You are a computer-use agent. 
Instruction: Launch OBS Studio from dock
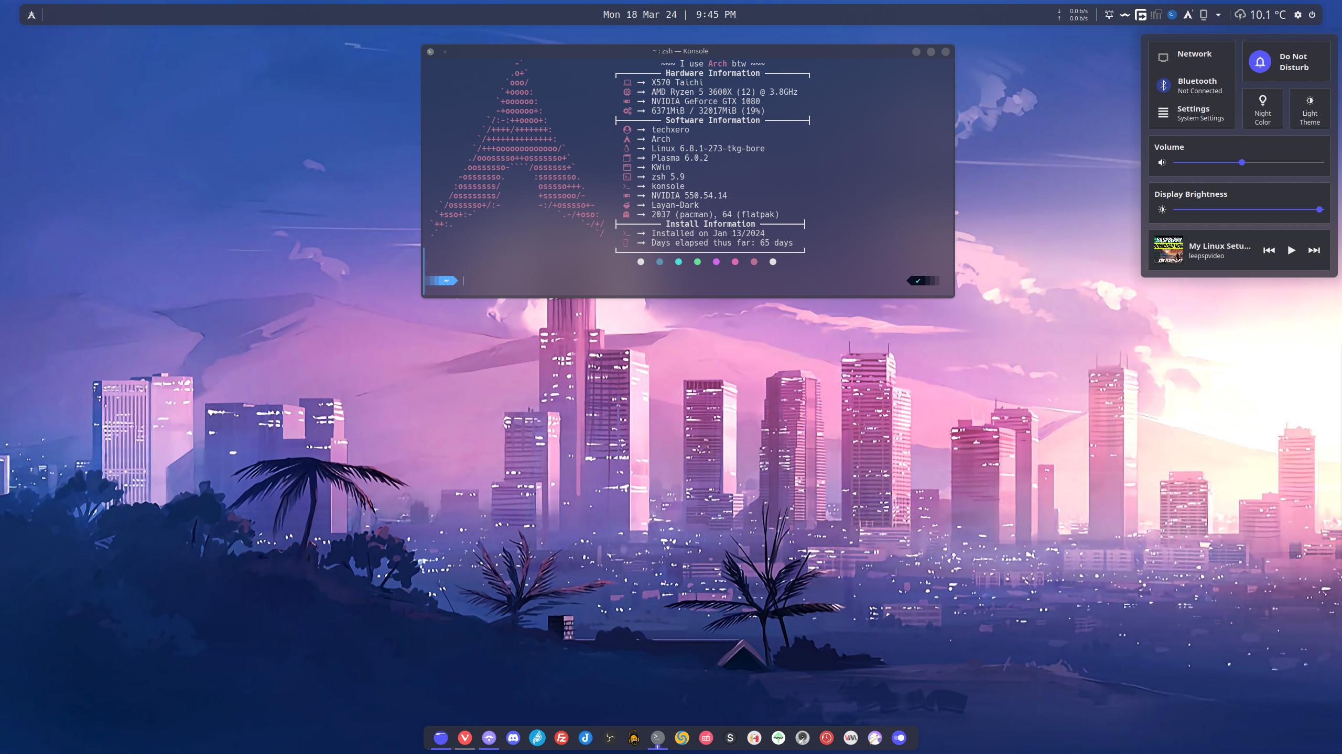pos(610,738)
